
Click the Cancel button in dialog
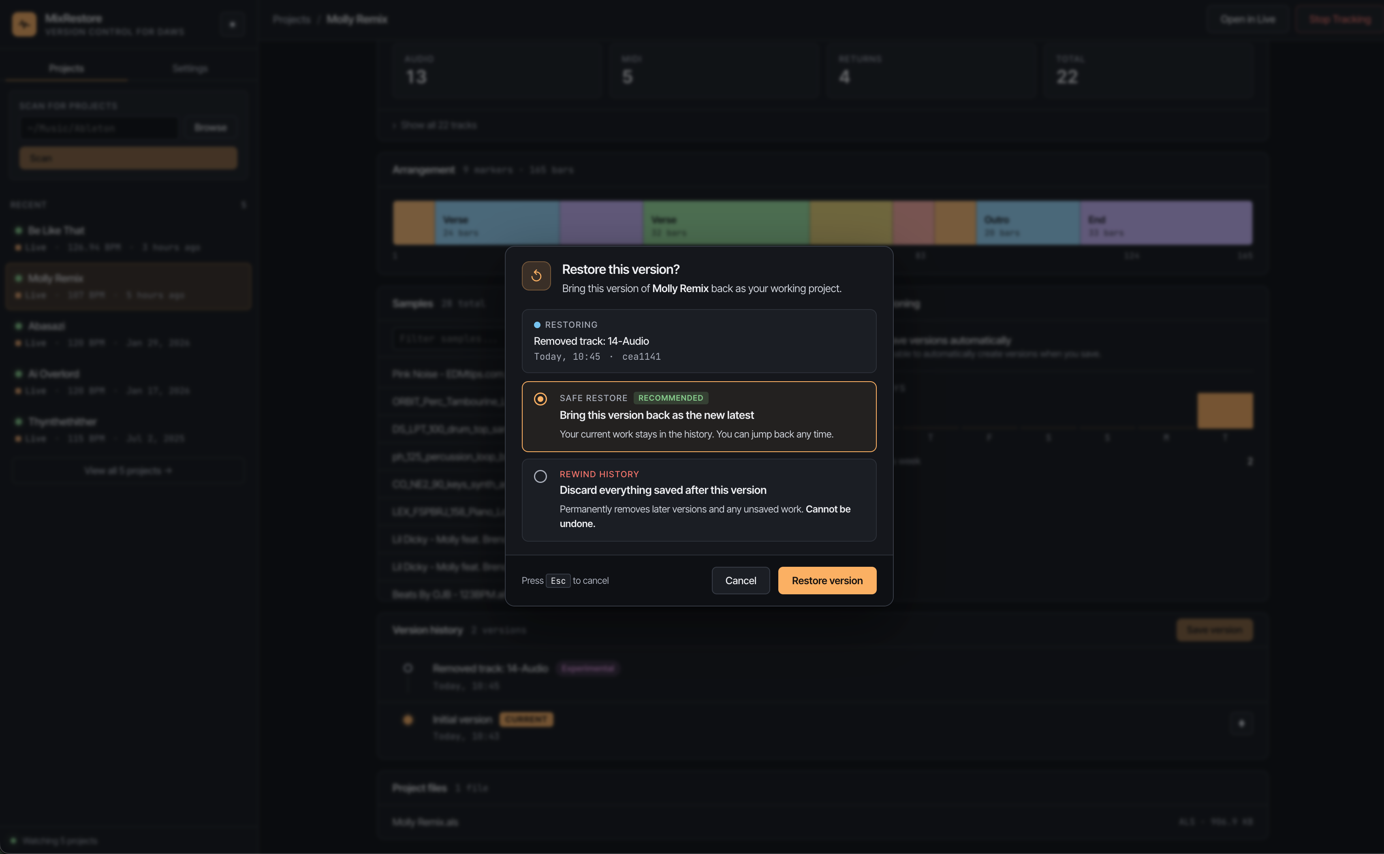pos(740,581)
